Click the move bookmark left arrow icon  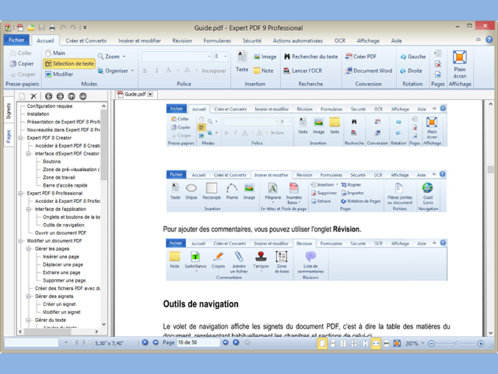point(49,96)
